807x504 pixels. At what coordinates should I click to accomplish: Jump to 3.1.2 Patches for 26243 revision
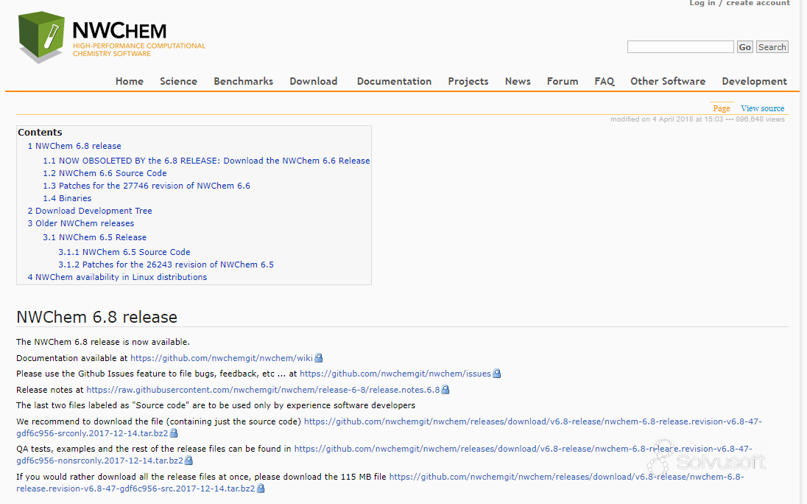[x=166, y=265]
